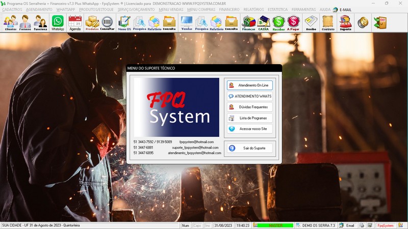Click the FpqSystem status bar label

[386, 225]
